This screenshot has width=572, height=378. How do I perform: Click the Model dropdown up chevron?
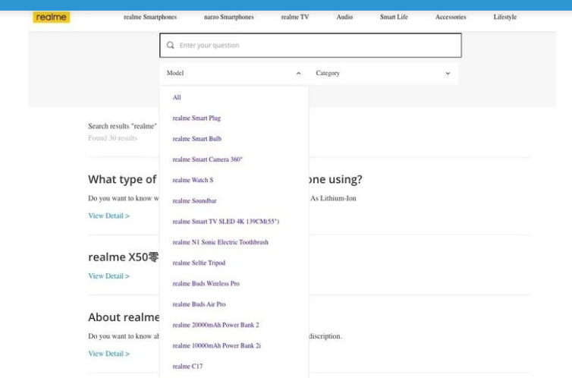(x=298, y=74)
